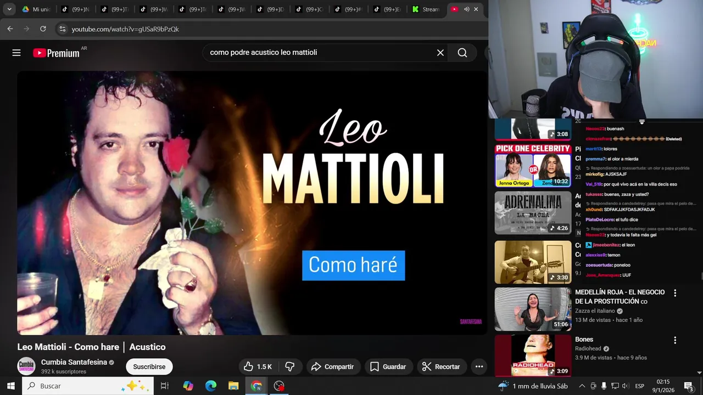
Task: Mute the YouTube tab speaker icon
Action: [466, 9]
